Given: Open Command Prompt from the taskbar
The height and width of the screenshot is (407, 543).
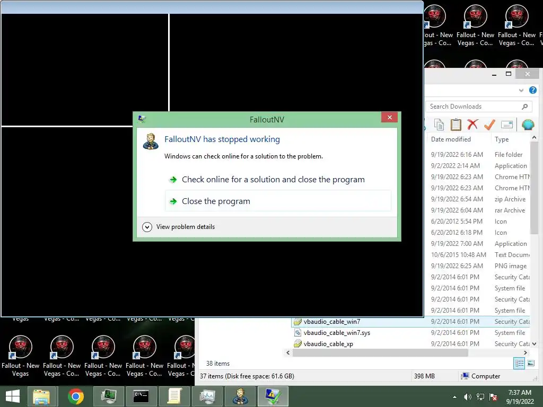Looking at the screenshot, I should [141, 396].
